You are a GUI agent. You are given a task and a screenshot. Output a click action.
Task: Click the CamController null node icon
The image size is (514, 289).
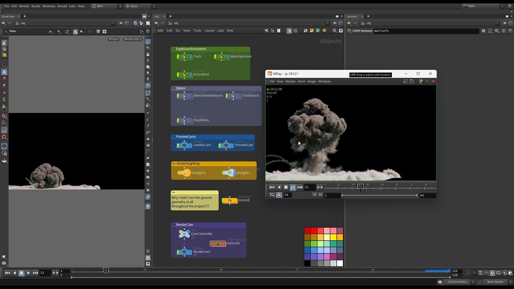pos(184,233)
